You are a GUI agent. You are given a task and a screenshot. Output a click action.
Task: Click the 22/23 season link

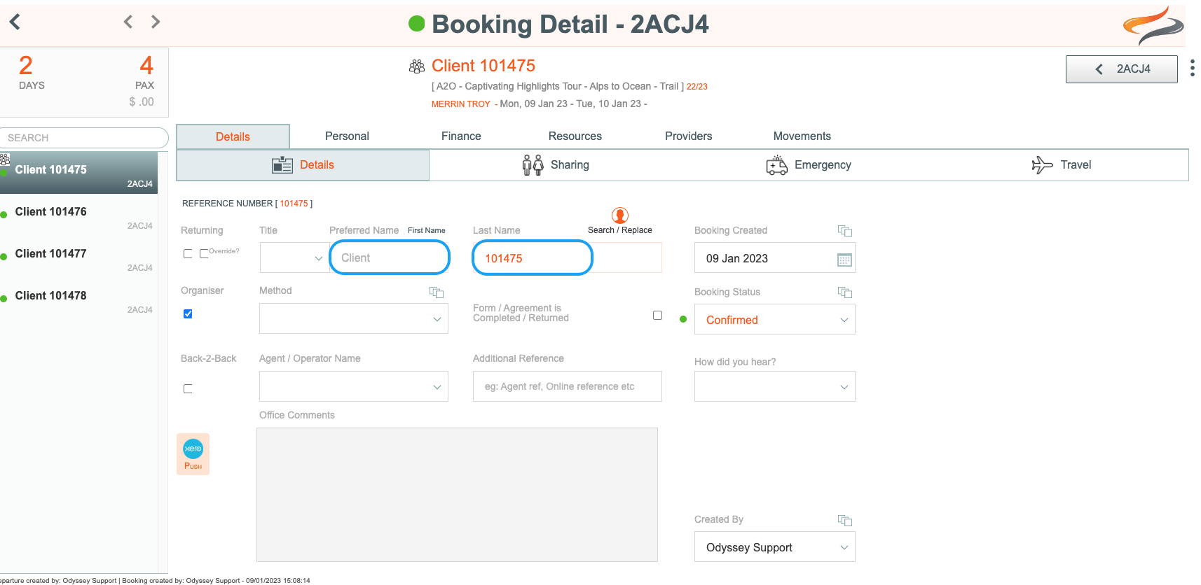pyautogui.click(x=697, y=87)
